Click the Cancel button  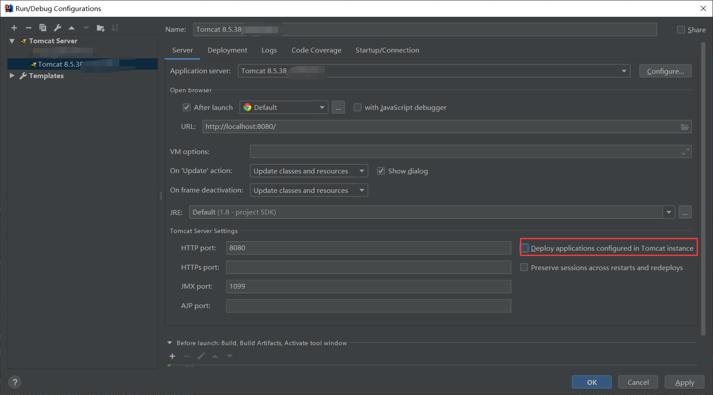tap(638, 382)
